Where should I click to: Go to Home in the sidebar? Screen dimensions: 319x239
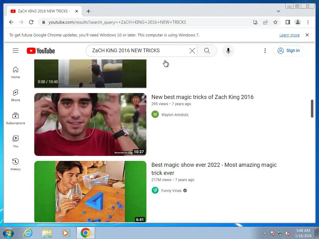(16, 73)
